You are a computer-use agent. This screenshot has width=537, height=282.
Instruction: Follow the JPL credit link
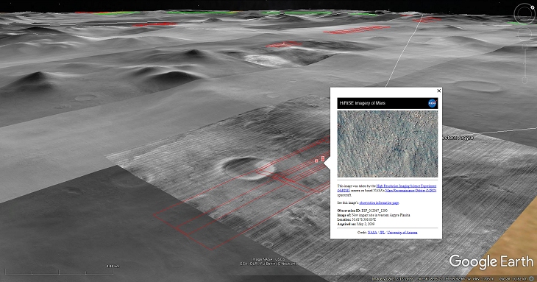(x=383, y=233)
